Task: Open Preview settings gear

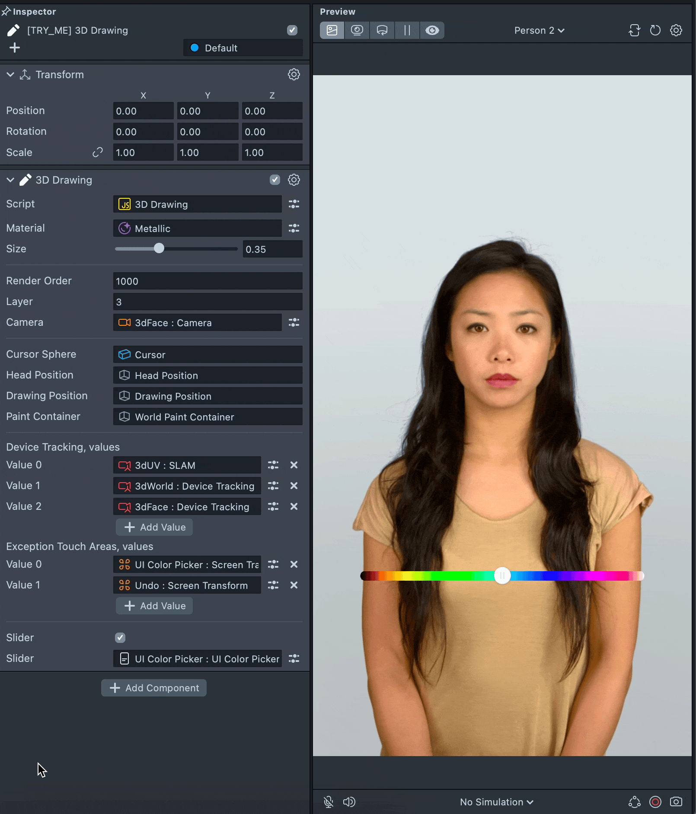Action: pos(676,30)
